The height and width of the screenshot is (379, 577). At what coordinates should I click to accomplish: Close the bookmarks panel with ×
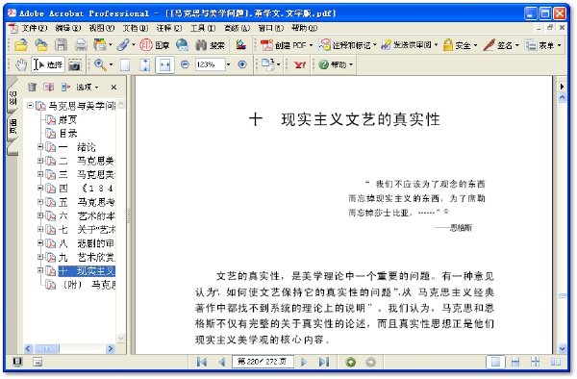tap(113, 88)
